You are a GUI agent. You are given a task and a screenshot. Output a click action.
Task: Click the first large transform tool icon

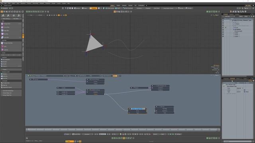coord(3,15)
